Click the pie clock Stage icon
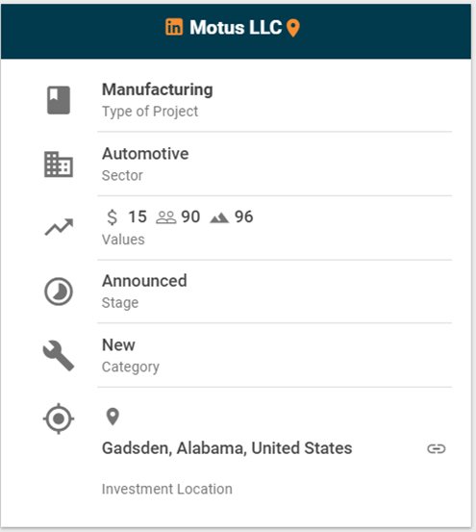 tap(59, 291)
